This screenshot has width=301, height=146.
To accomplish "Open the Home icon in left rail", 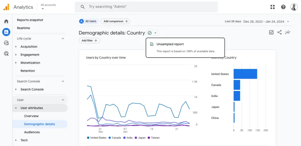I will click(6, 21).
